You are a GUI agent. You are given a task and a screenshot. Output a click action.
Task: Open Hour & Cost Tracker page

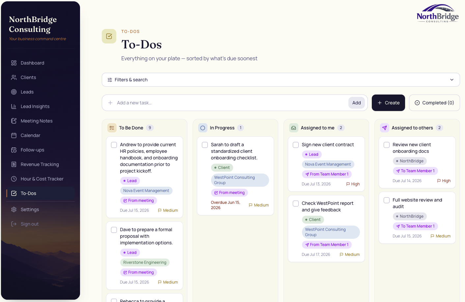coord(41,179)
